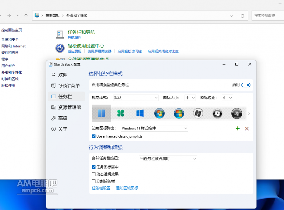Viewport: 284px width, 210px height.
Task: Click the Ease of Access Center icon
Action: point(60,48)
